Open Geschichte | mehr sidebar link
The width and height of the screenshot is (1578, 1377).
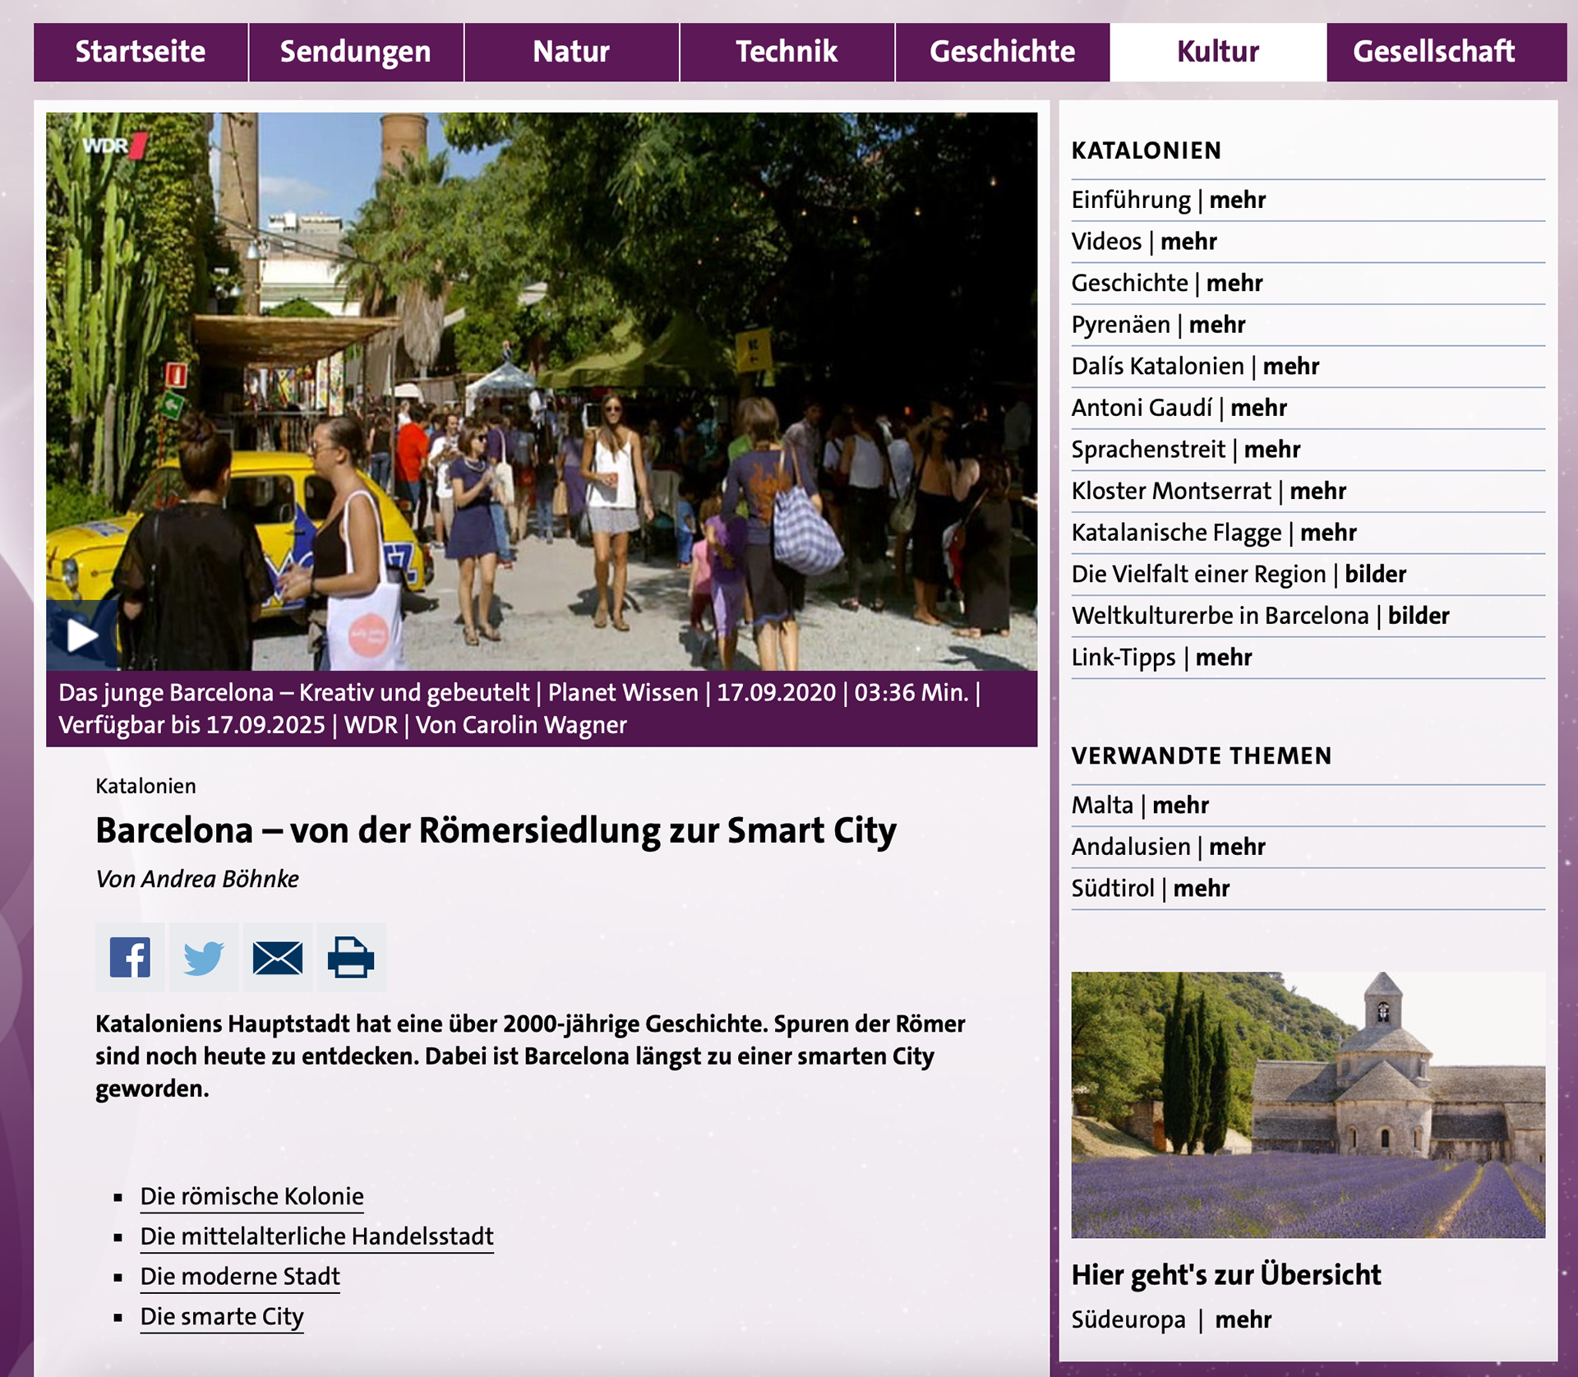1167,283
